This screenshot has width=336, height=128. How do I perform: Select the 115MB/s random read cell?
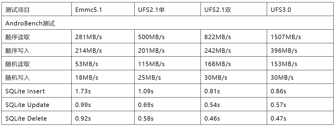tap(151, 64)
